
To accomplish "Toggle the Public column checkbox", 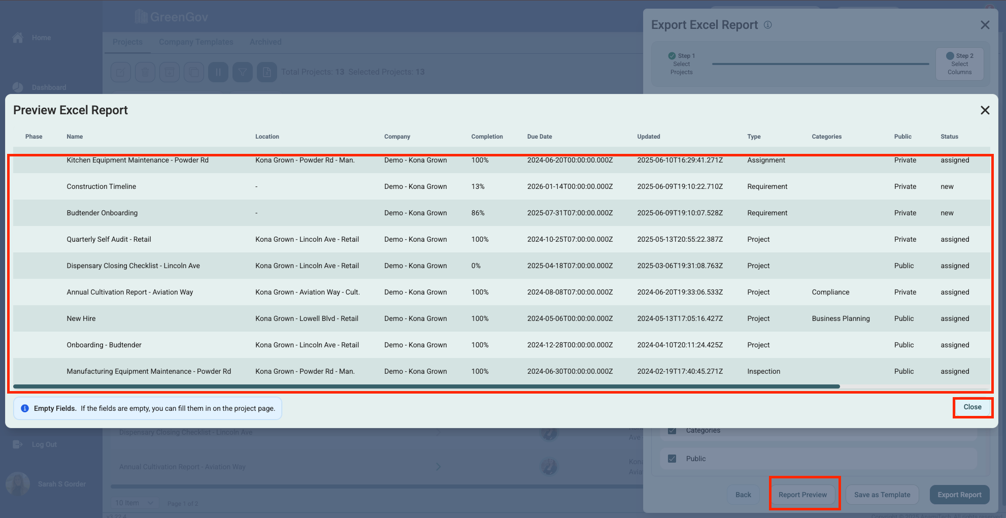I will point(672,459).
